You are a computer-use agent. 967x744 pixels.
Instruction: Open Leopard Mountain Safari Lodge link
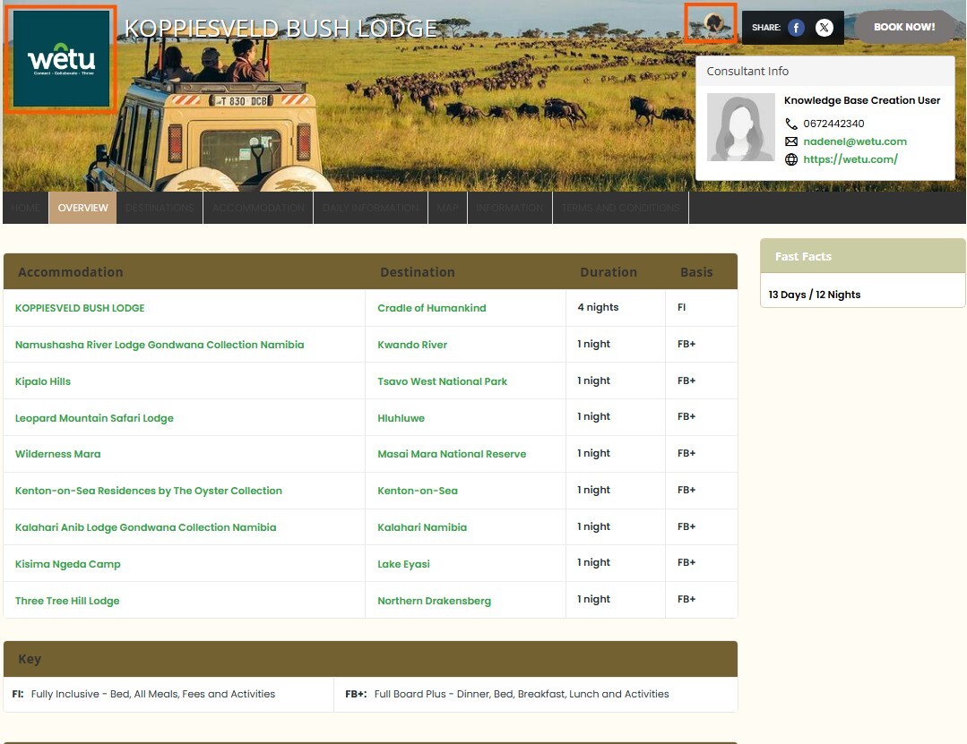click(x=94, y=418)
